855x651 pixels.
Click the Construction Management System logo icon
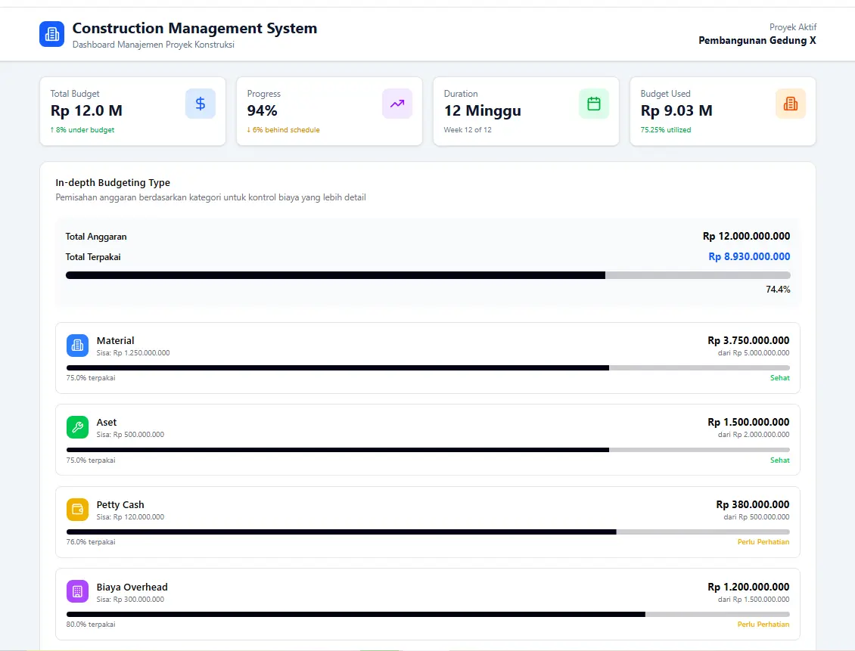(x=51, y=33)
